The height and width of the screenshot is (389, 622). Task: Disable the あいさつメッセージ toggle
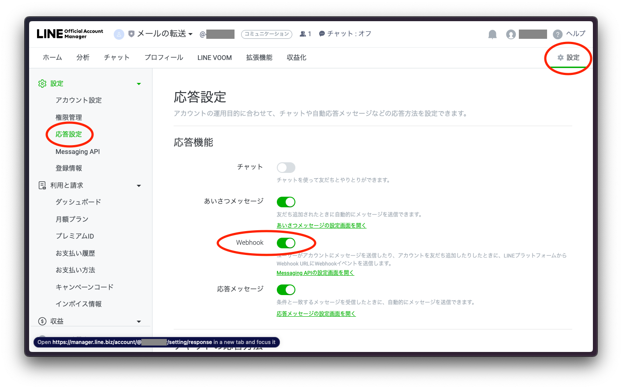(286, 202)
